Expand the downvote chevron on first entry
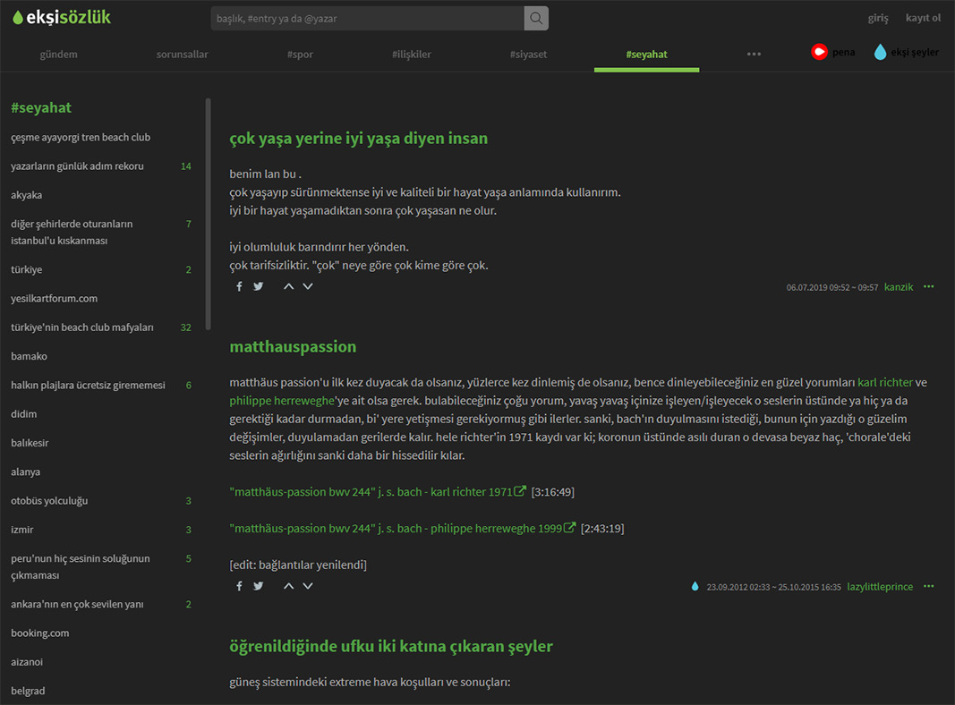The image size is (955, 705). 307,285
